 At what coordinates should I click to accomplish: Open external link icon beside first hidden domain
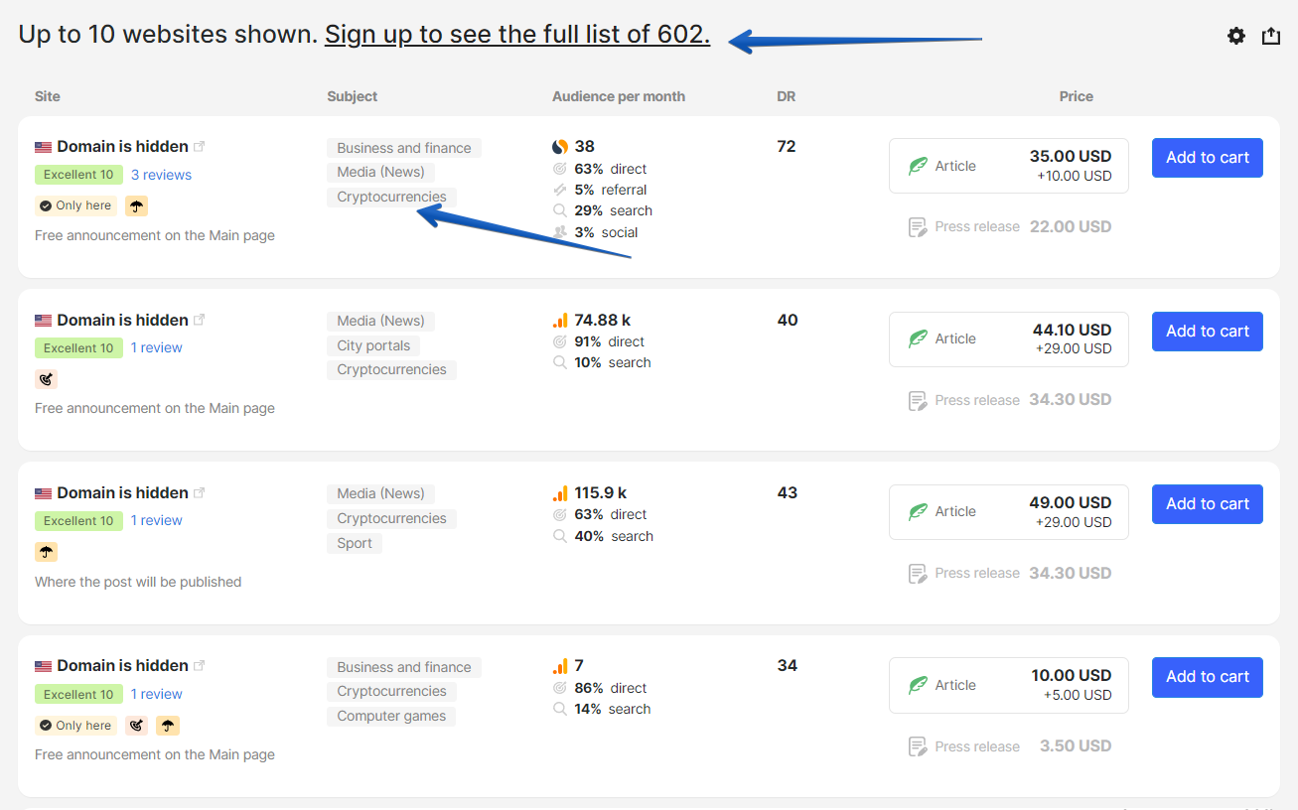tap(200, 146)
